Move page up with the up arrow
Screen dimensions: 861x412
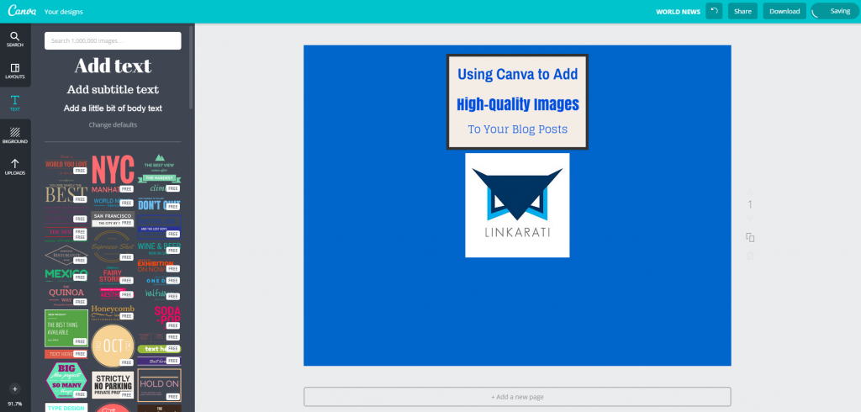click(750, 191)
